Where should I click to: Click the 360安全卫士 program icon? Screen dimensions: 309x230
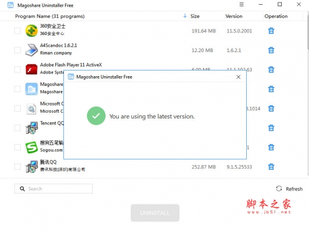pyautogui.click(x=31, y=30)
